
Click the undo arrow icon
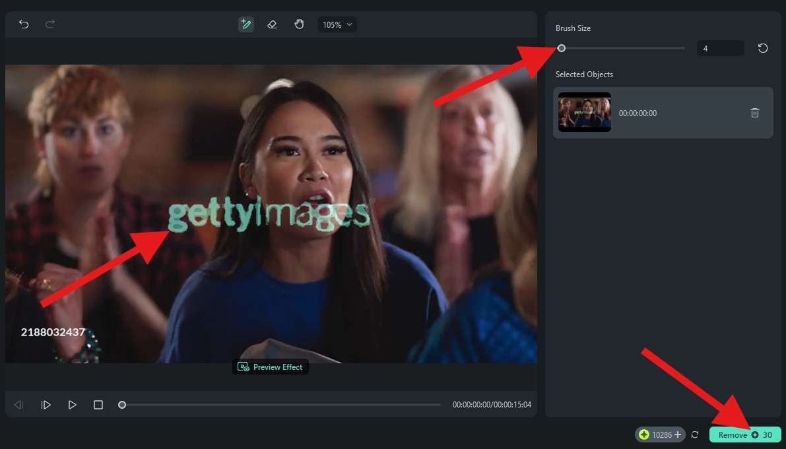coord(24,24)
